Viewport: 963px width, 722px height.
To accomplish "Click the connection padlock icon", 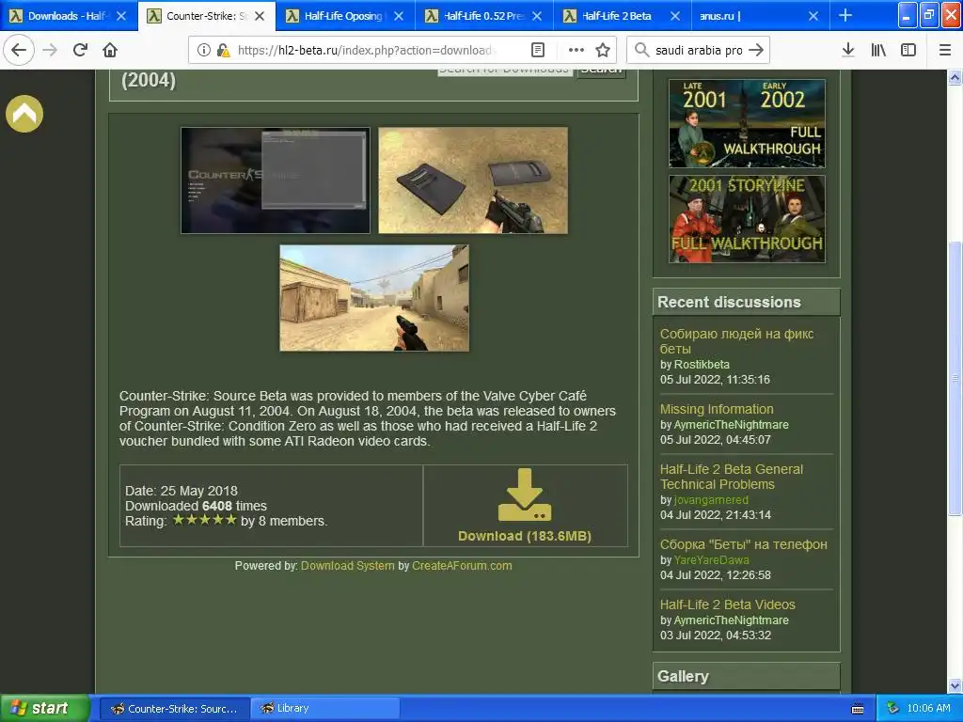I will click(x=224, y=51).
